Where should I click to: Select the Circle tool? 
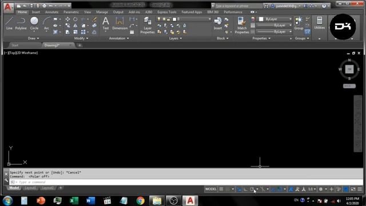(x=34, y=23)
